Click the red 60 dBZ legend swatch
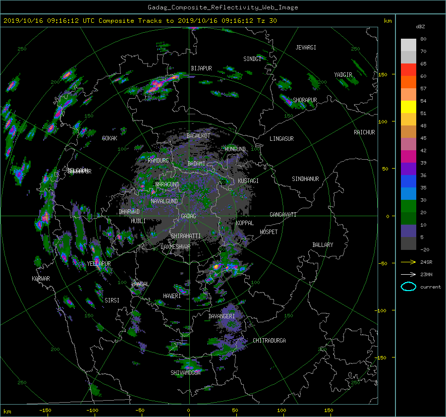This screenshot has width=446, height=417. (x=408, y=69)
